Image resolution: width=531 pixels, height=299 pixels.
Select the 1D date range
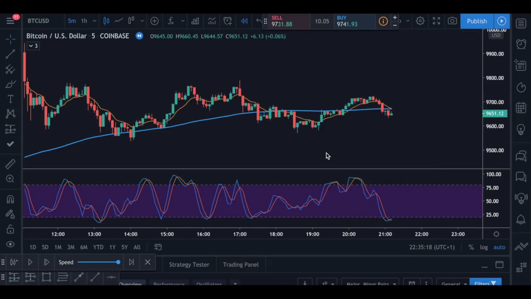click(33, 247)
